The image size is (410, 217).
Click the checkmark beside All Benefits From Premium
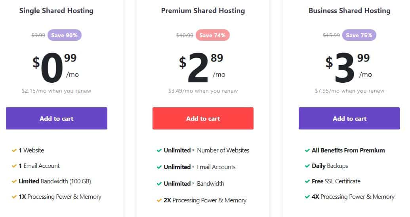coord(307,150)
